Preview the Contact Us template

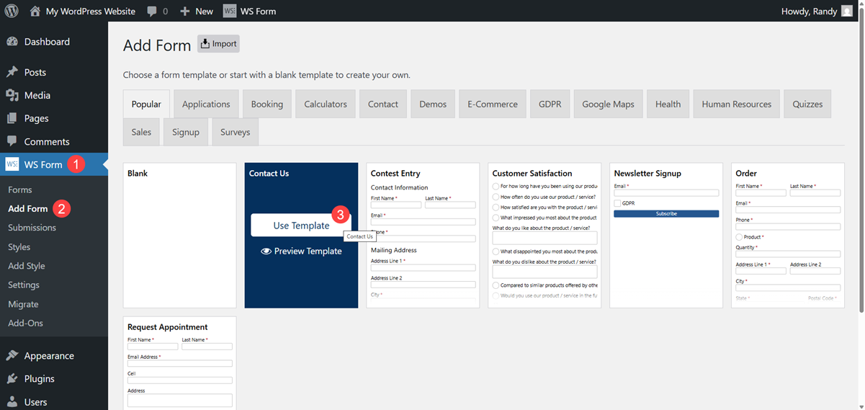tap(301, 251)
